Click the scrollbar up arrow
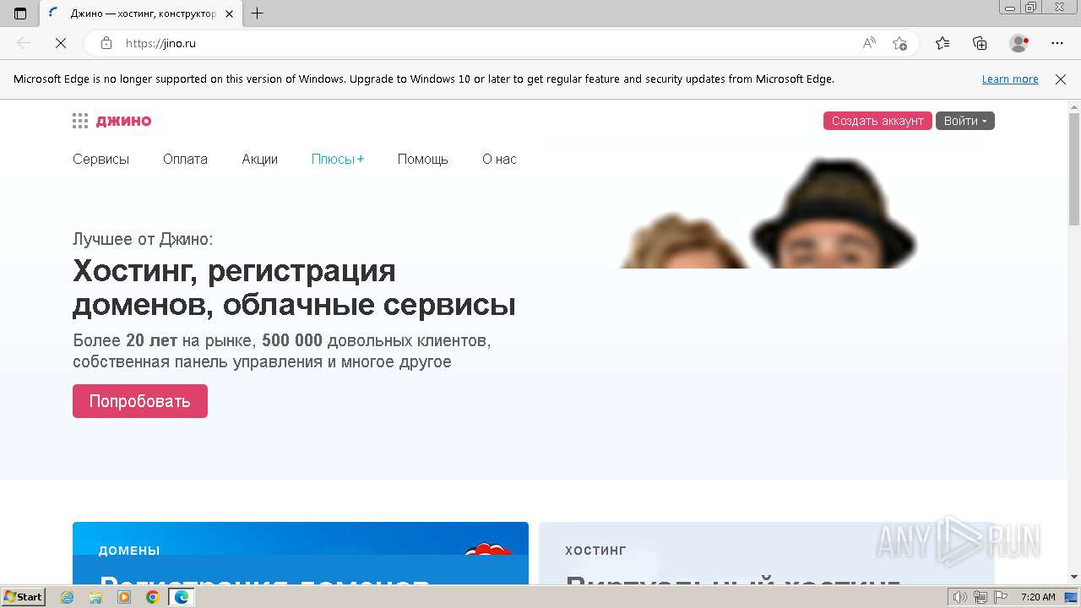This screenshot has width=1081, height=608. coord(1074,106)
